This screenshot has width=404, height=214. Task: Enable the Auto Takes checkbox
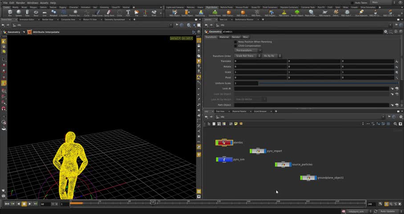click(x=351, y=3)
